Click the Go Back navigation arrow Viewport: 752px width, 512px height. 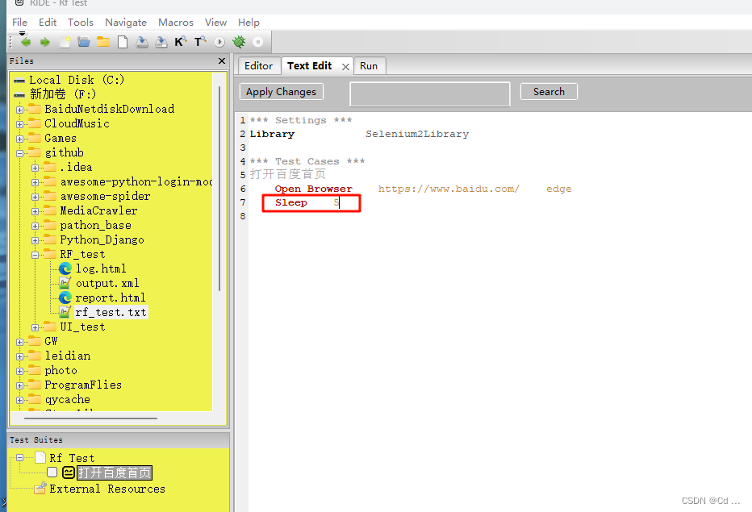pos(27,41)
